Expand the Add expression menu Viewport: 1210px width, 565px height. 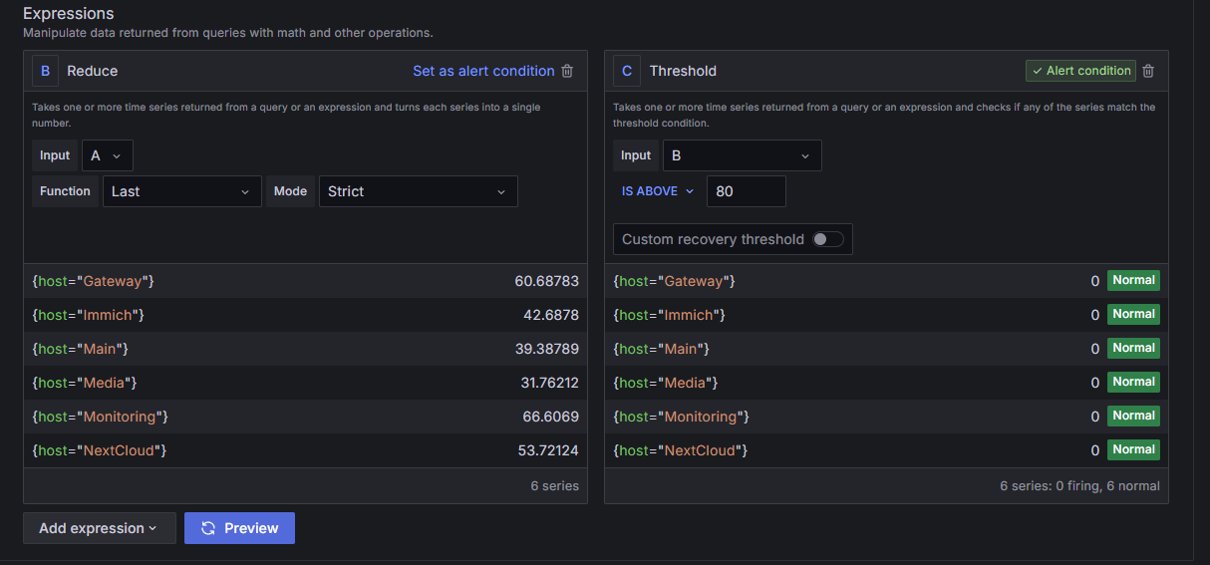click(x=99, y=528)
